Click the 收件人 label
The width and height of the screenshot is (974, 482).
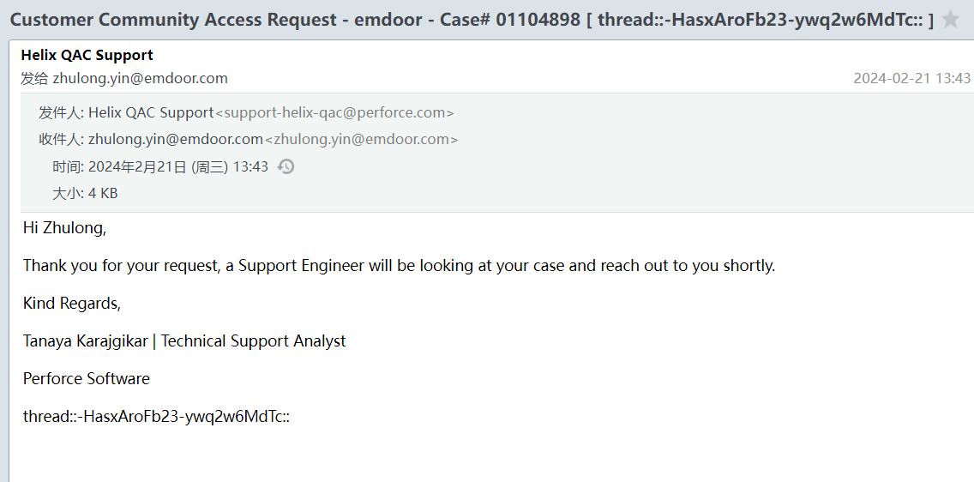[60, 139]
